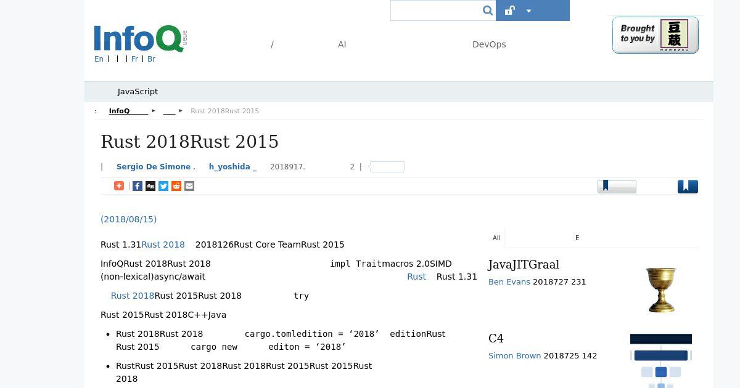Click into the search input field

click(436, 10)
